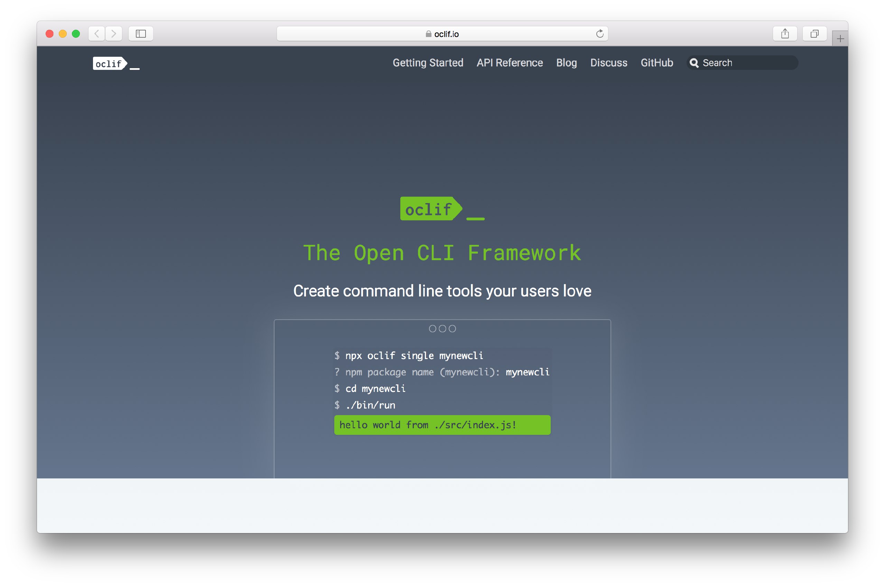Toggle the Safari sidebar button
The height and width of the screenshot is (586, 885).
tap(141, 34)
